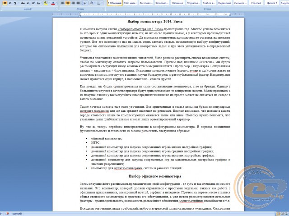
Task: Select the Обычный style
Action: tap(115, 3)
